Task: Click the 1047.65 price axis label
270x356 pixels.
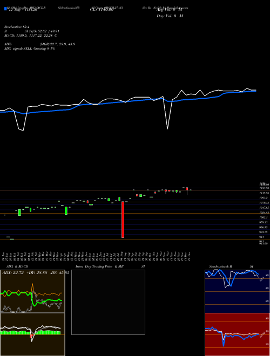Action: pyautogui.click(x=264, y=208)
